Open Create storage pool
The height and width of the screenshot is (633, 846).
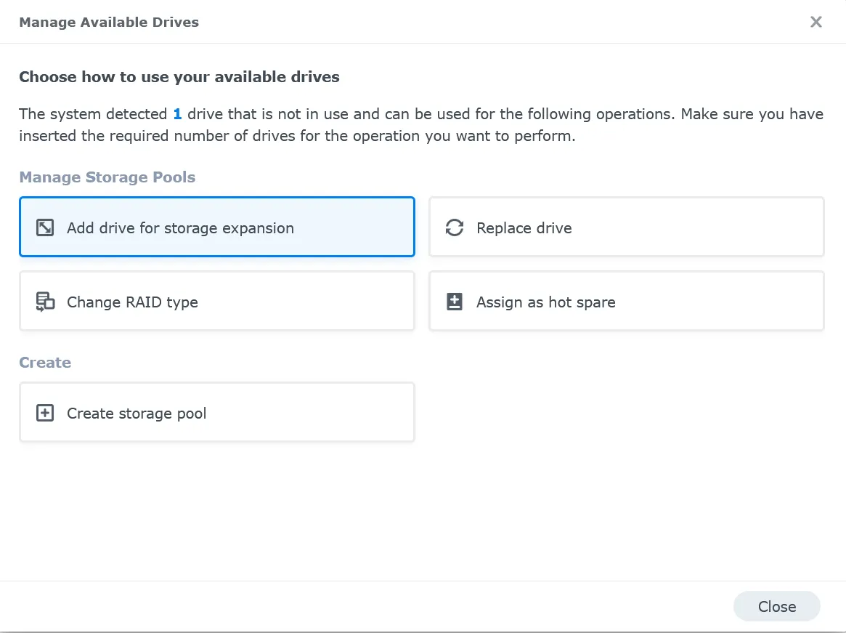pos(217,412)
